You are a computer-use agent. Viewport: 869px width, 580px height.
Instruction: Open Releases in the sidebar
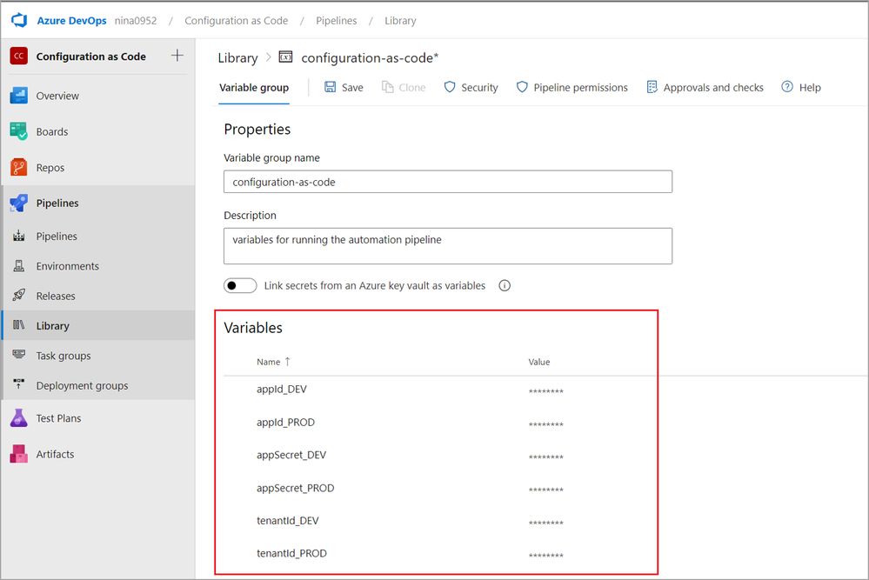point(56,296)
